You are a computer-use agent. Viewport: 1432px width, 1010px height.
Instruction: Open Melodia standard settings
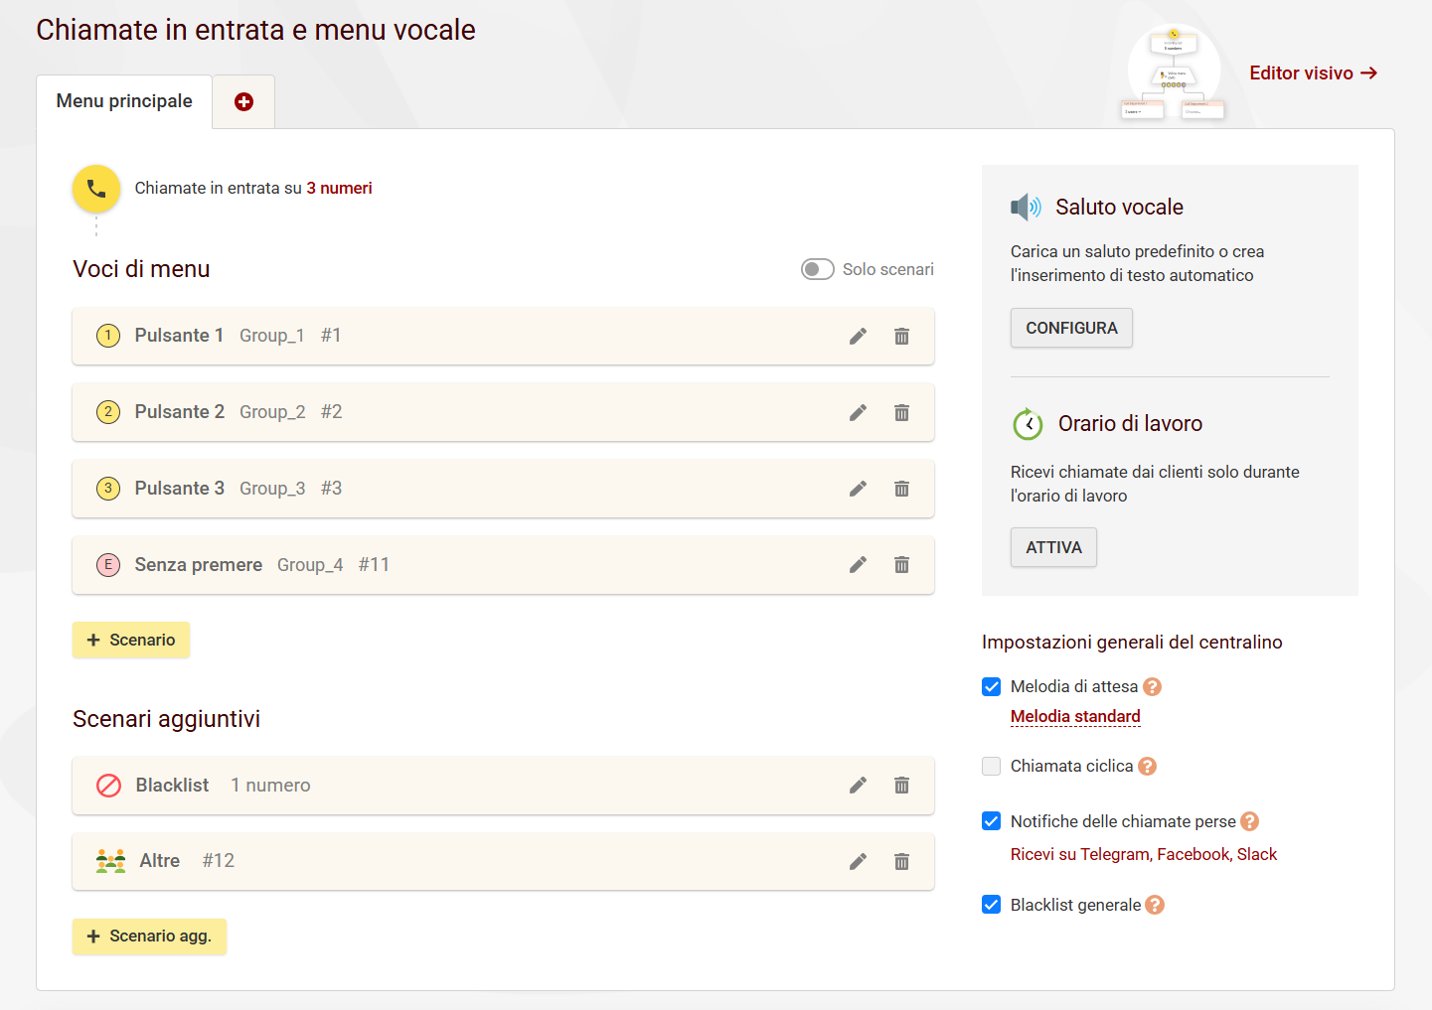point(1074,716)
